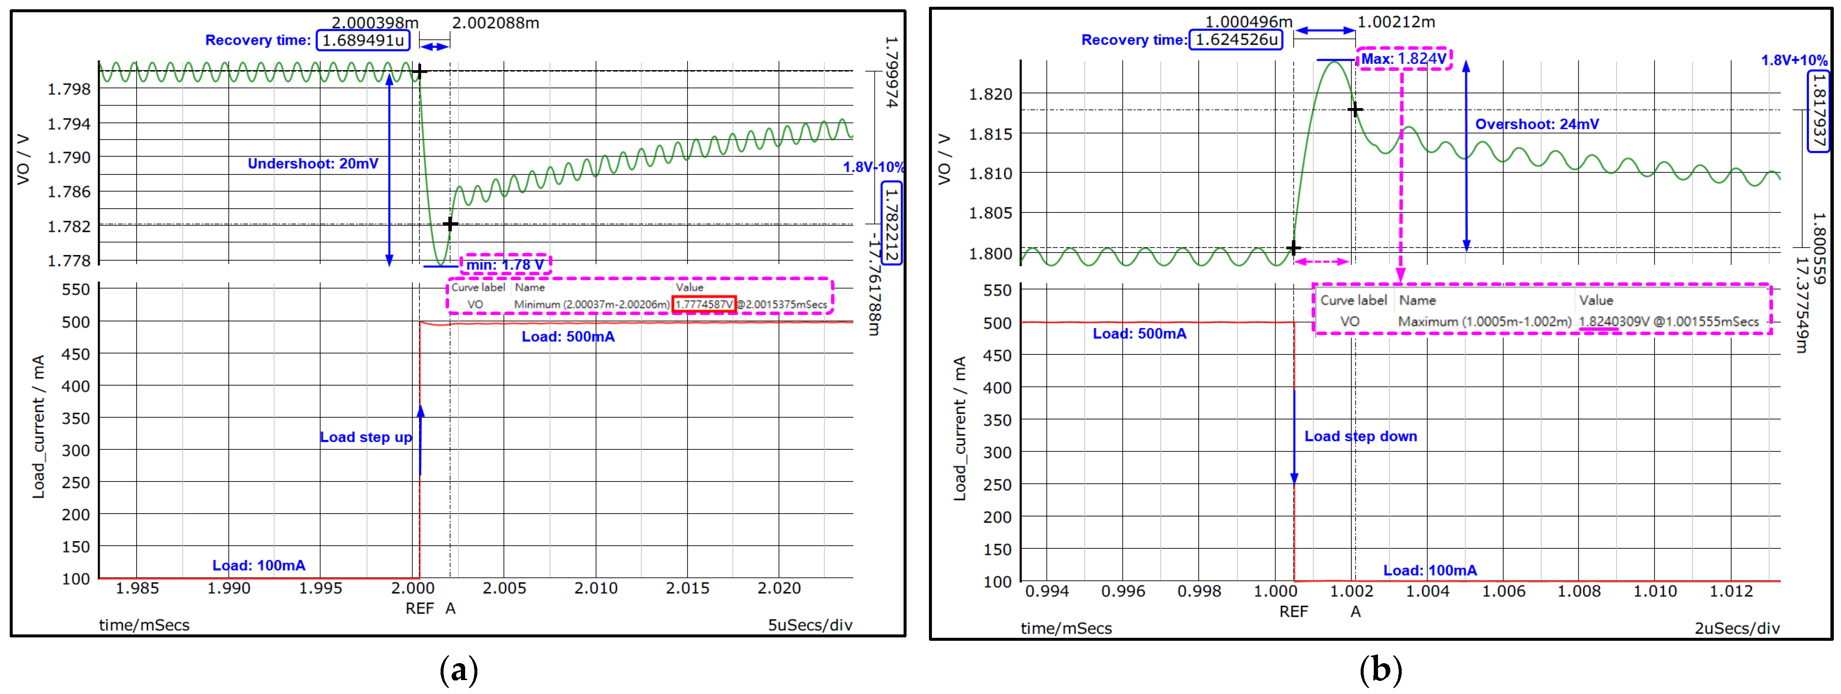Click the 'Undershoot: 20mV' annotation
1841x694 pixels.
click(x=312, y=163)
